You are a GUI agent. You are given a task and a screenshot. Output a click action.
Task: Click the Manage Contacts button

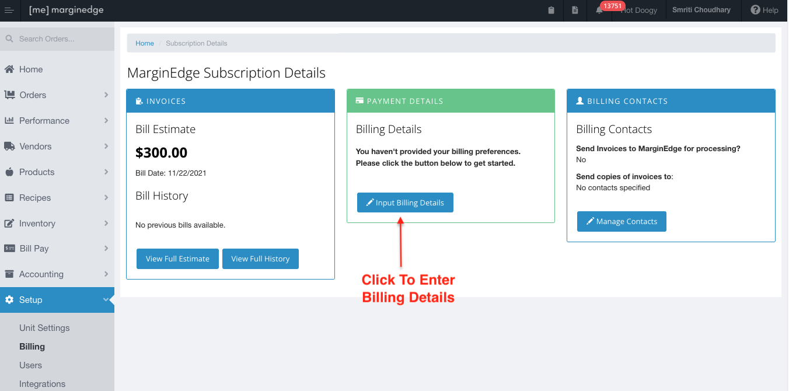pos(622,222)
